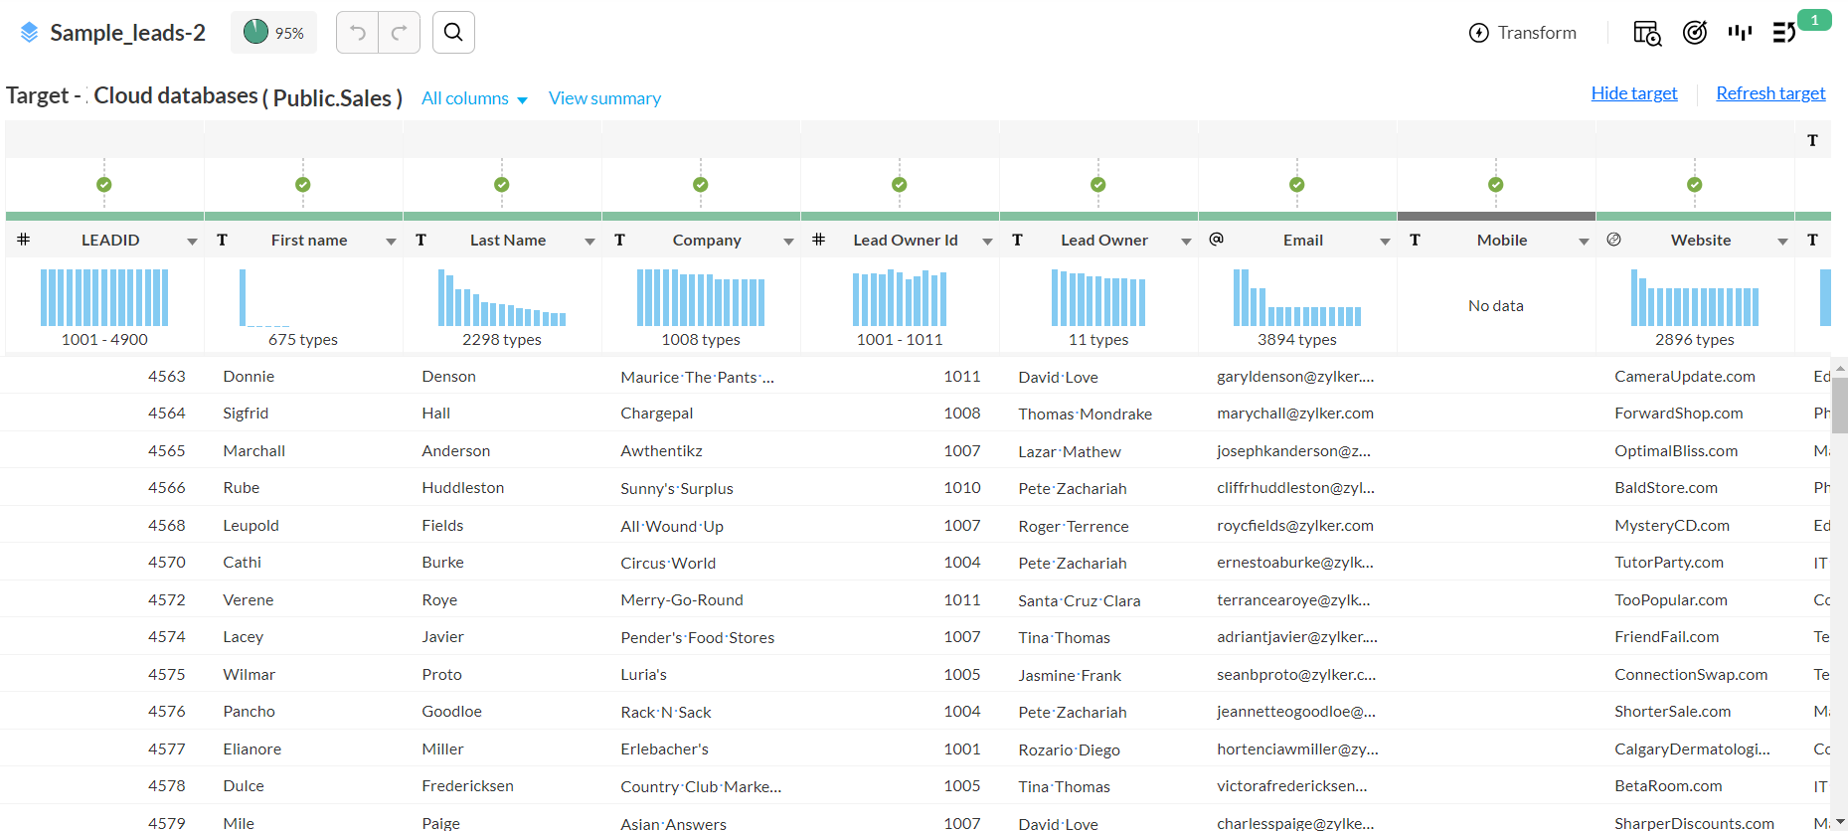Select the Website column header

tap(1701, 241)
